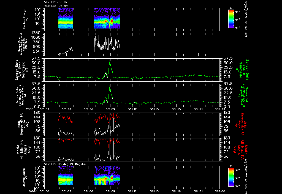Select the 'VEx ELS-06 HR' title text

click(x=56, y=6)
